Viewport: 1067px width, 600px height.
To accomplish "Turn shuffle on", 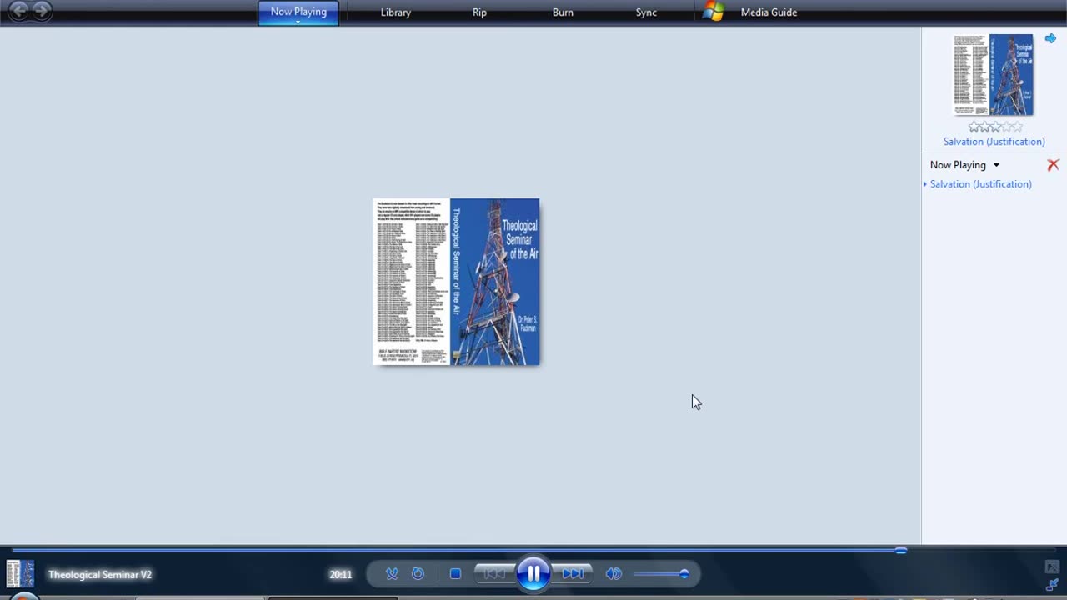I will (392, 574).
